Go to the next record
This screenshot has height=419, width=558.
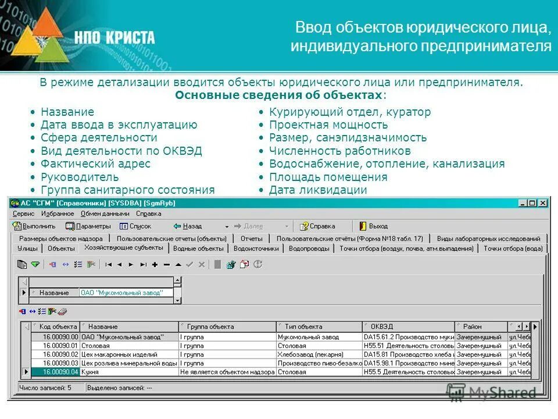[x=131, y=265]
